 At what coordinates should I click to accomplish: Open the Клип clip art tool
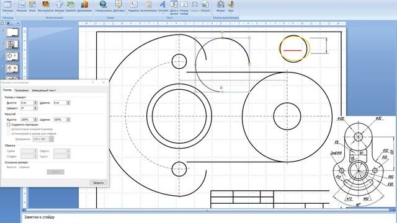click(32, 6)
